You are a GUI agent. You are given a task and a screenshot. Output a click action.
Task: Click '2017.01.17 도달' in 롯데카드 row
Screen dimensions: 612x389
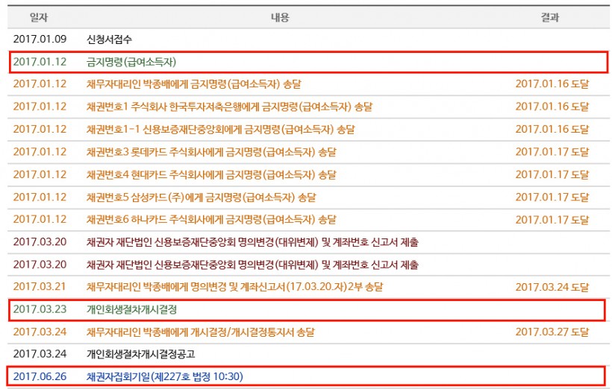552,152
